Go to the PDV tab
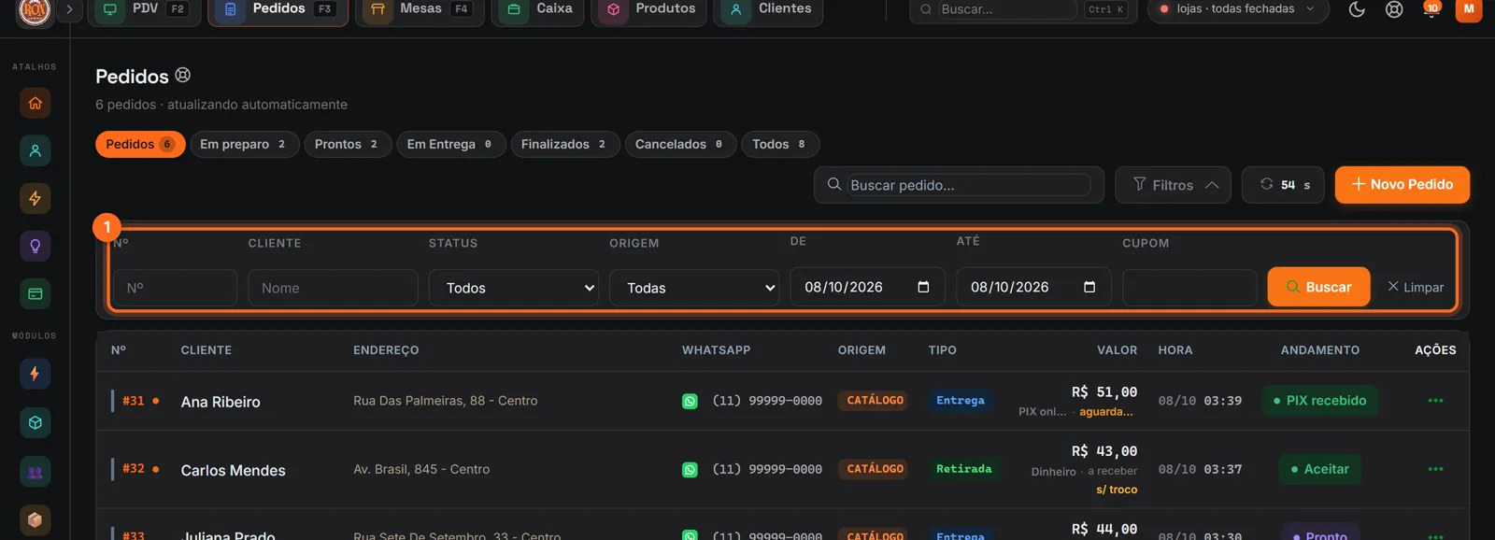This screenshot has width=1495, height=540. pos(143,10)
